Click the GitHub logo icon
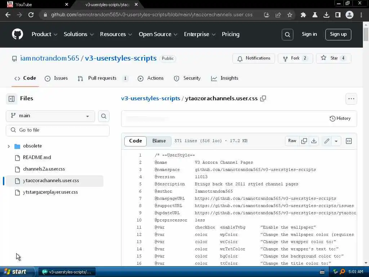This screenshot has width=369, height=277. (x=17, y=34)
